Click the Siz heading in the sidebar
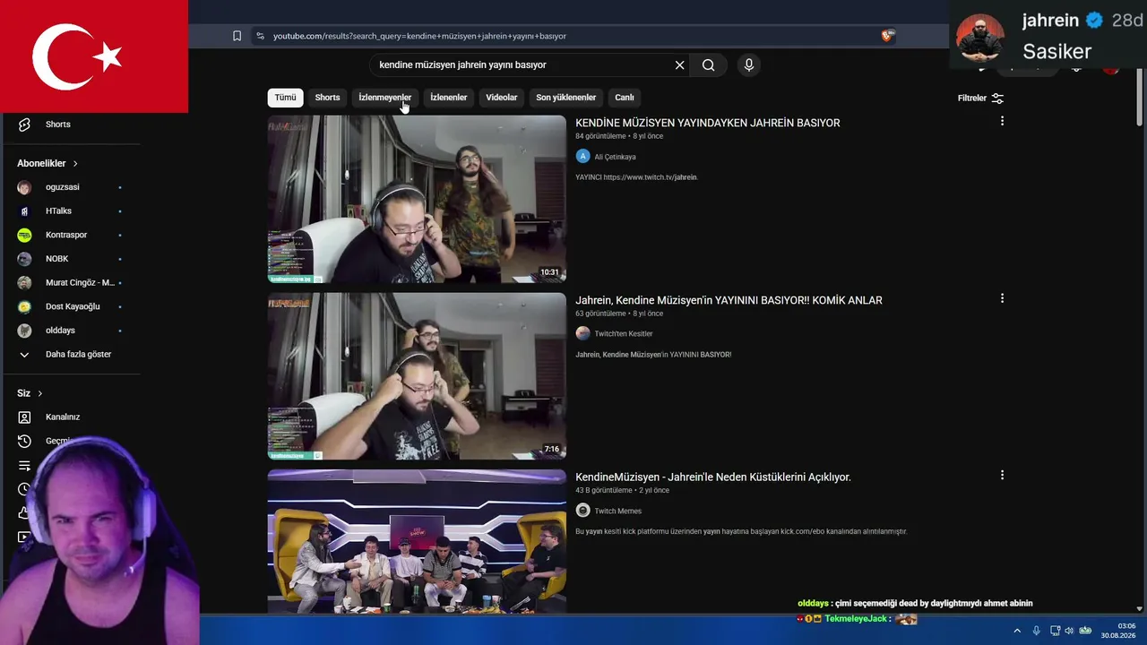Image resolution: width=1147 pixels, height=645 pixels. click(x=23, y=393)
